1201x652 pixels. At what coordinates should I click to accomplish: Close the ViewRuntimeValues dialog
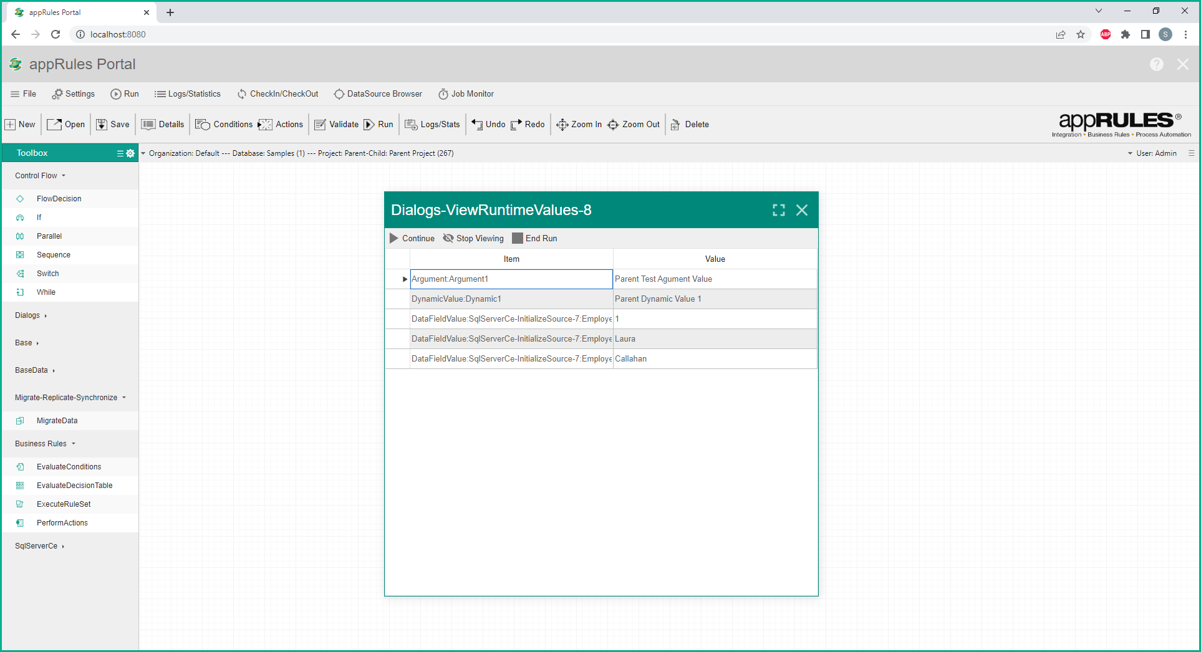(x=802, y=210)
